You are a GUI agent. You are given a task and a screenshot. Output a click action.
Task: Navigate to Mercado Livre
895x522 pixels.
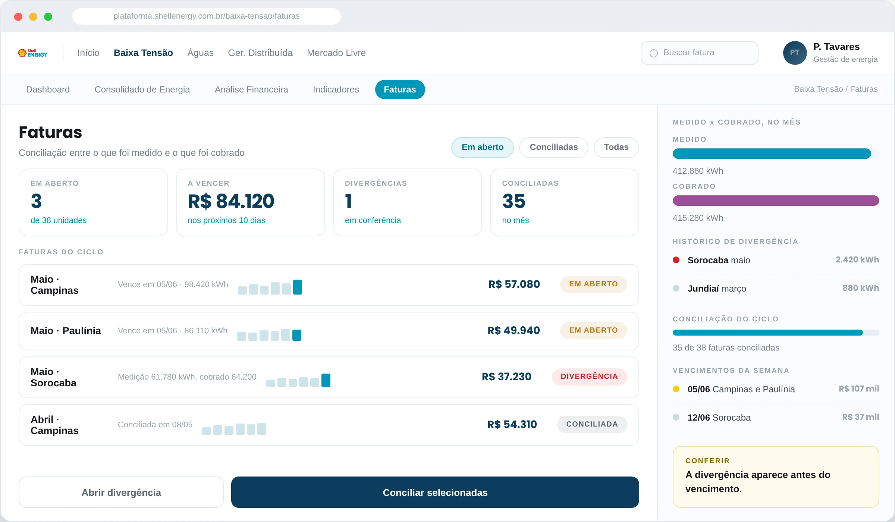click(x=336, y=53)
